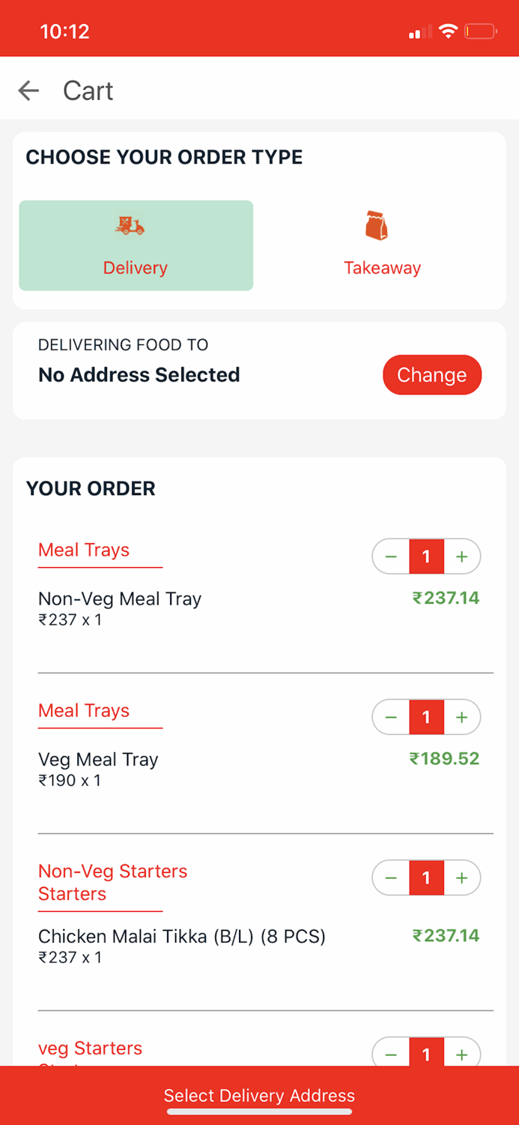
Task: Select the Delivery scooter icon
Action: (130, 225)
